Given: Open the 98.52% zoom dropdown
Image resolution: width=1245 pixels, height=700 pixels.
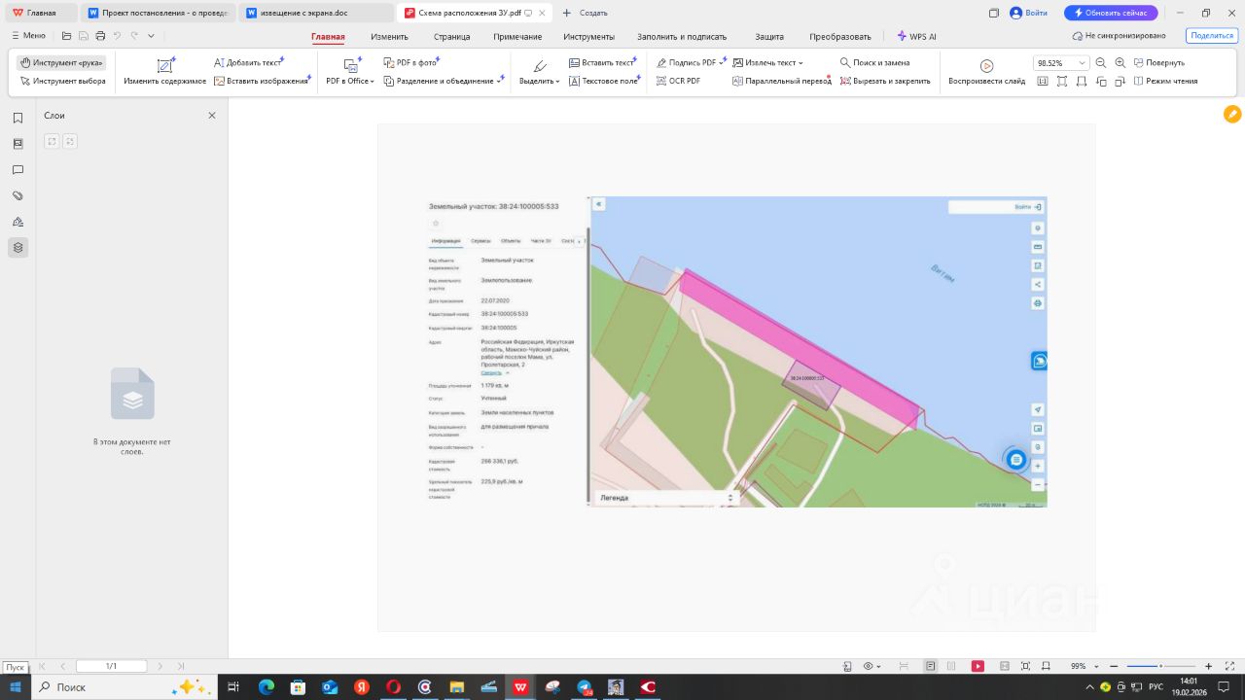Looking at the screenshot, I should point(1082,62).
